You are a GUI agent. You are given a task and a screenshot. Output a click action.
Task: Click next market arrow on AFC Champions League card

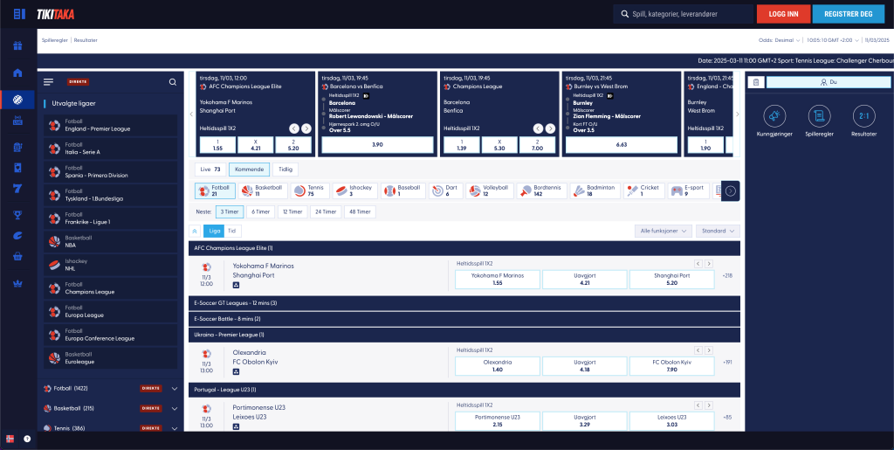306,128
